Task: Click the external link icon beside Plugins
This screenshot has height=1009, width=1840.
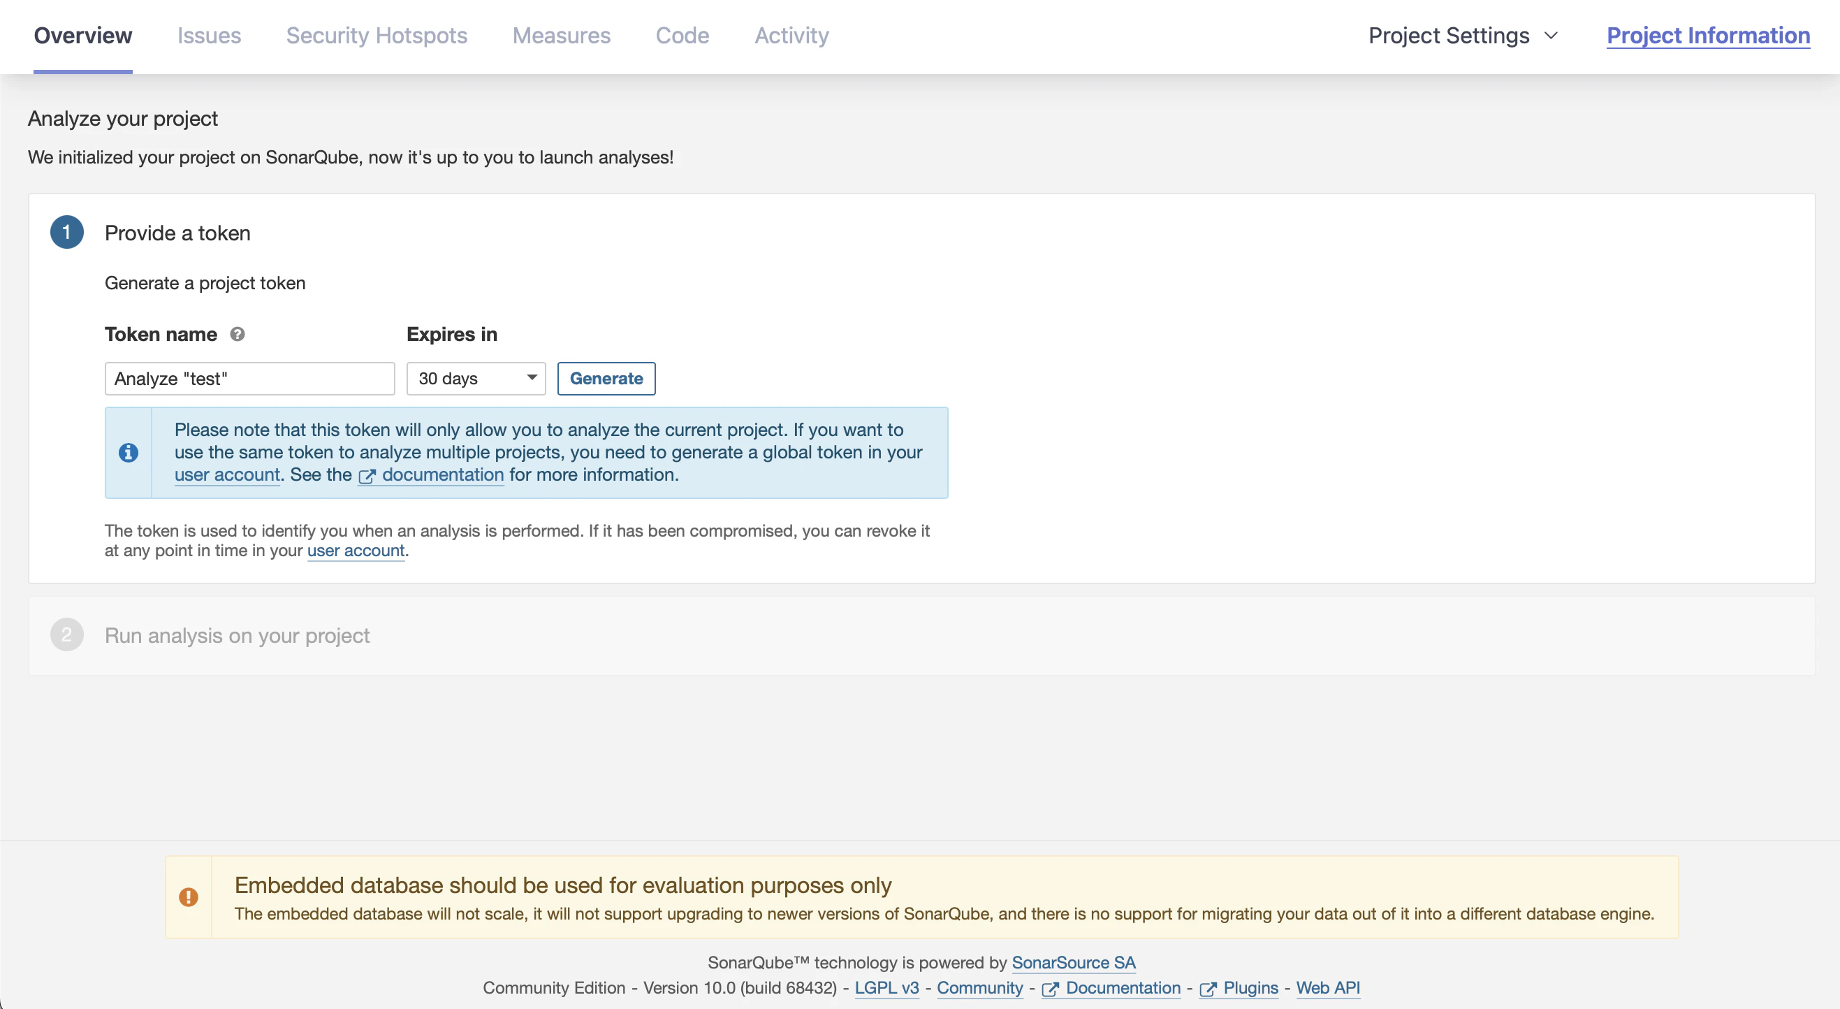Action: pos(1208,989)
